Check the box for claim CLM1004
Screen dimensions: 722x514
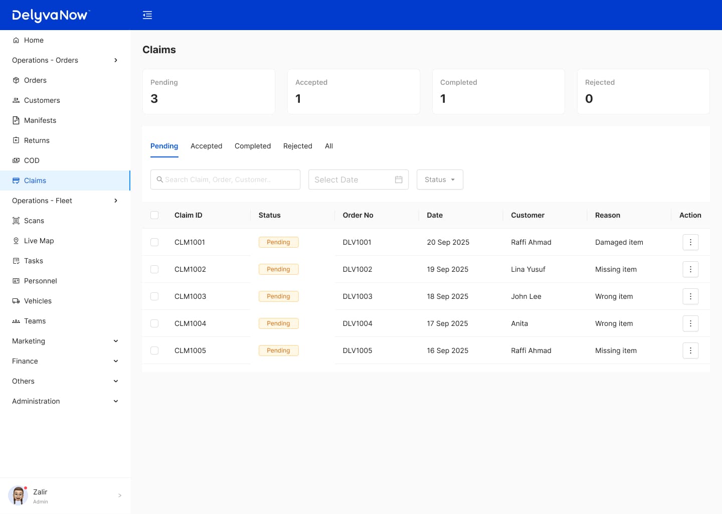(154, 323)
